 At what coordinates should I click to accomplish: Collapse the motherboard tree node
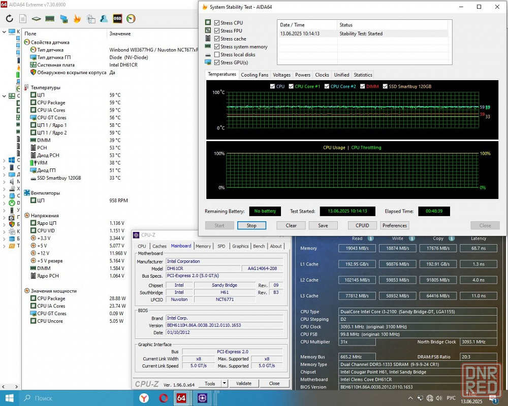4,96
